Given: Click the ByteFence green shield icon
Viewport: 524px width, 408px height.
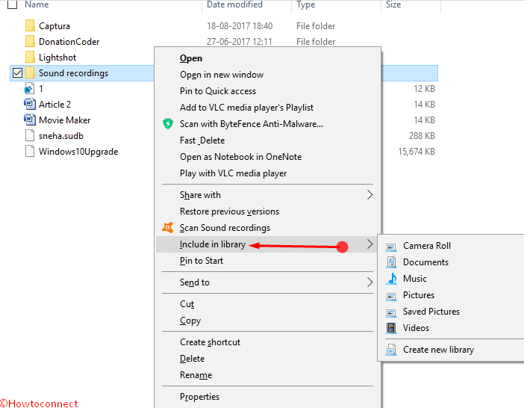Looking at the screenshot, I should coord(168,124).
